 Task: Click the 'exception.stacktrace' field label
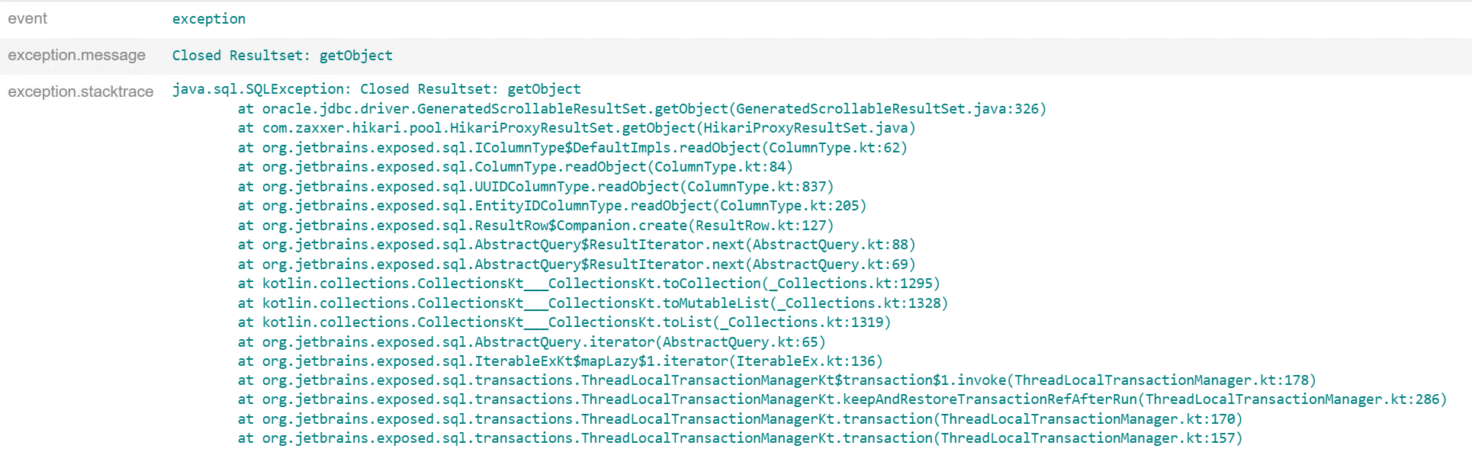pyautogui.click(x=80, y=91)
